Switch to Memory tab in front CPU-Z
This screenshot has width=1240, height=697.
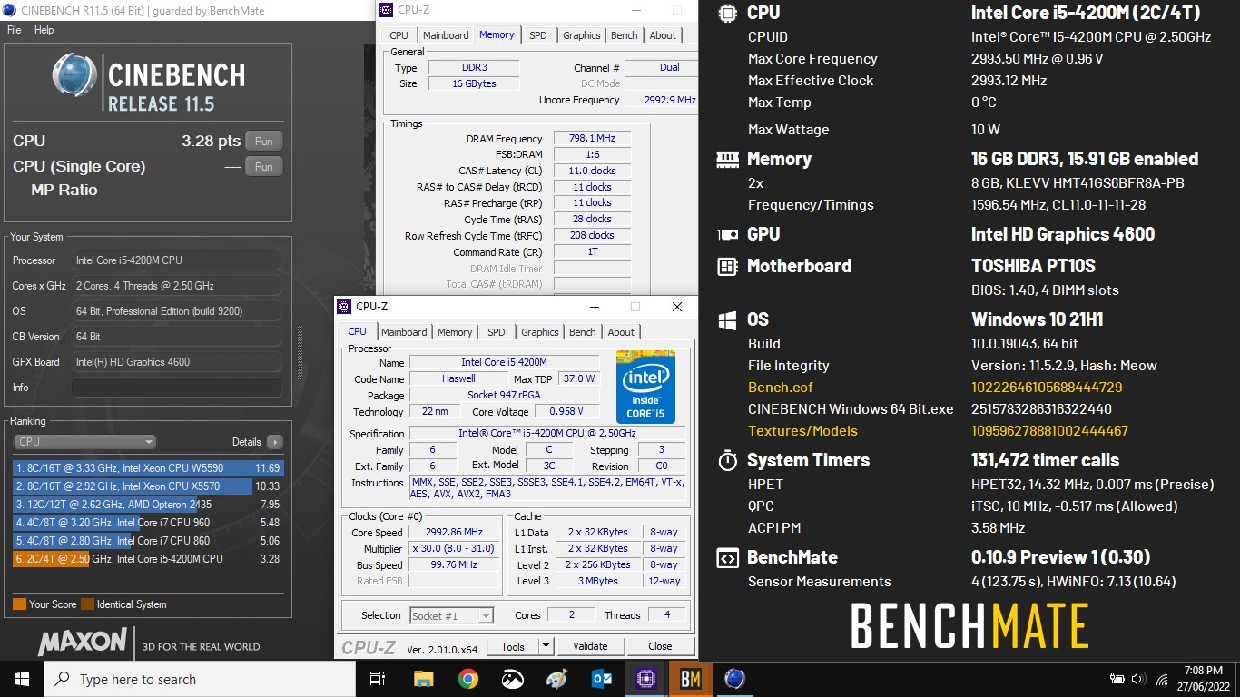(455, 332)
